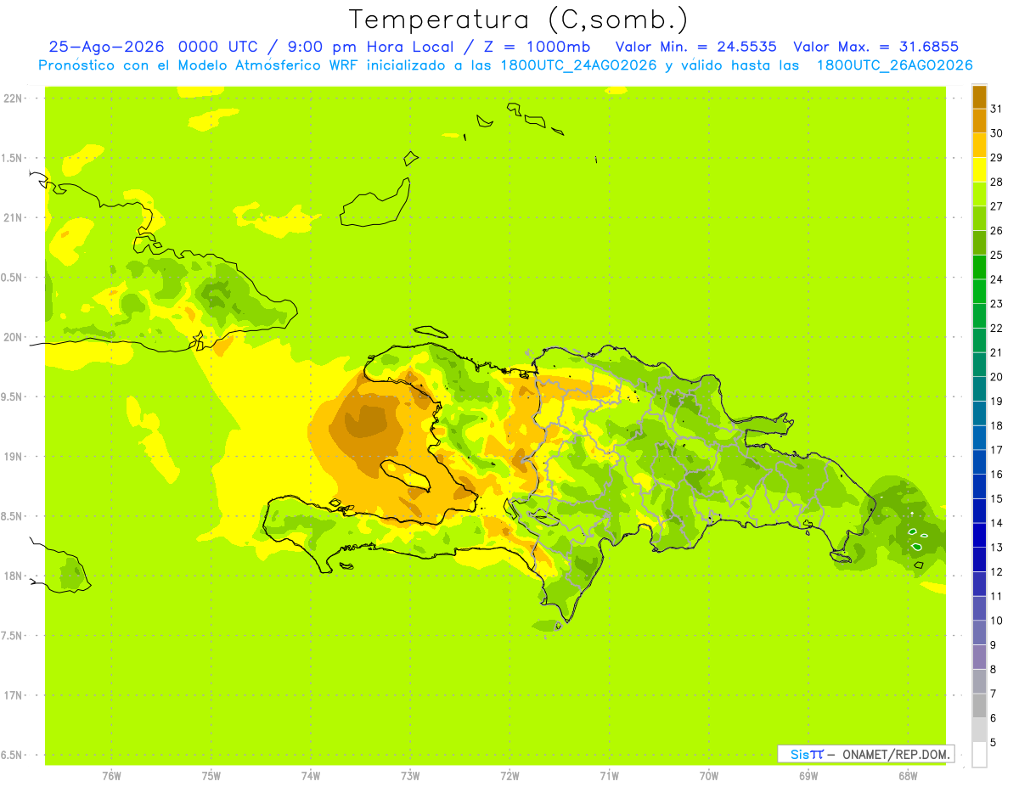1019x787 pixels.
Task: Click the "18N" latitude axis label
Action: pos(13,576)
